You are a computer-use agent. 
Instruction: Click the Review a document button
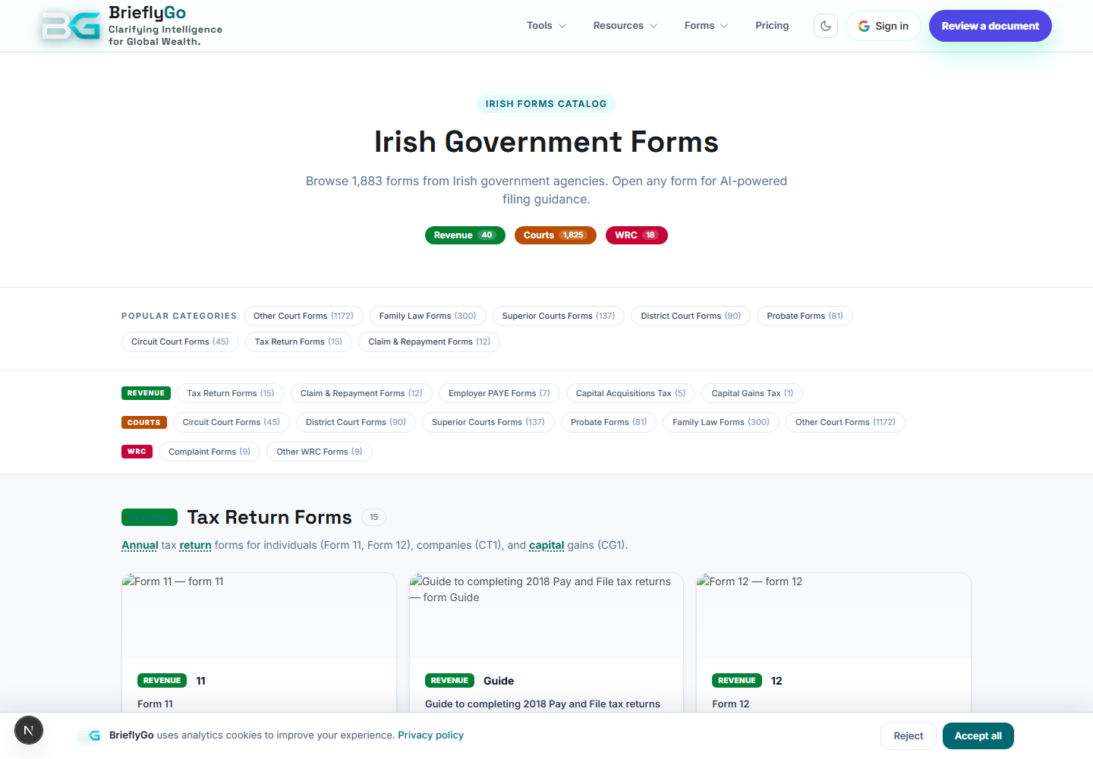click(990, 26)
